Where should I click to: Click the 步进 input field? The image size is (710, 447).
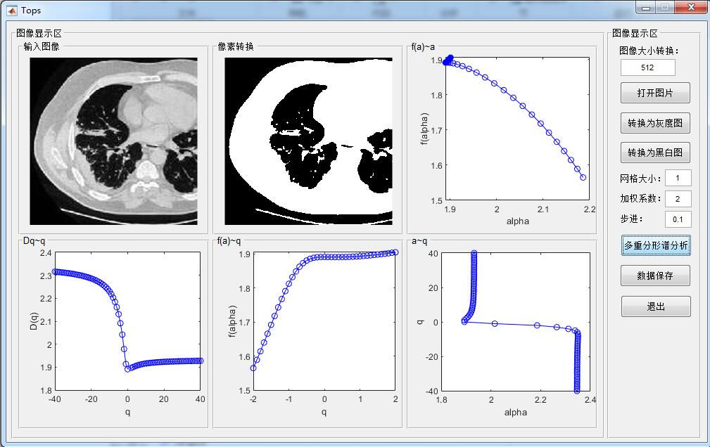click(x=678, y=219)
